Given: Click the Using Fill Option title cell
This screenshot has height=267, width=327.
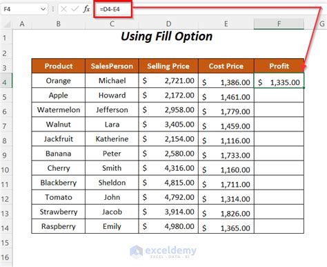Looking at the screenshot, I should 167,37.
